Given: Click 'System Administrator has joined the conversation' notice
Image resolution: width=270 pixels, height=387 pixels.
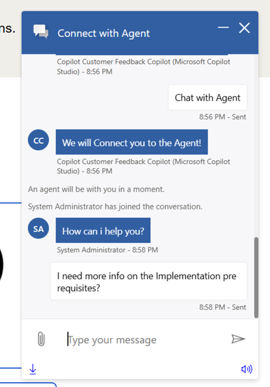Looking at the screenshot, I should coord(115,207).
